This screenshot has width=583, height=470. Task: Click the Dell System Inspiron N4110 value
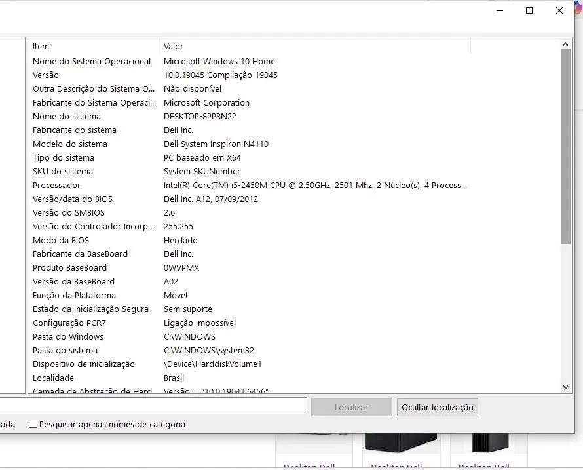point(216,144)
